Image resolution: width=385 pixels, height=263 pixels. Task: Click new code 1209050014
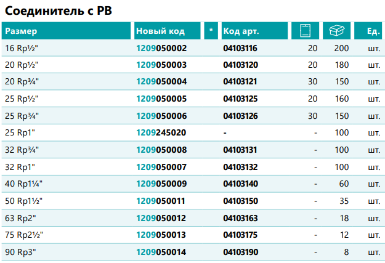tap(161, 252)
